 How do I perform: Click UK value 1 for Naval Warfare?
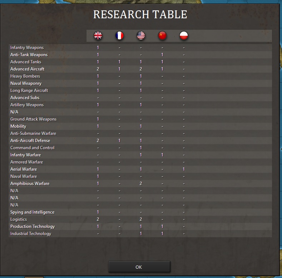point(98,176)
